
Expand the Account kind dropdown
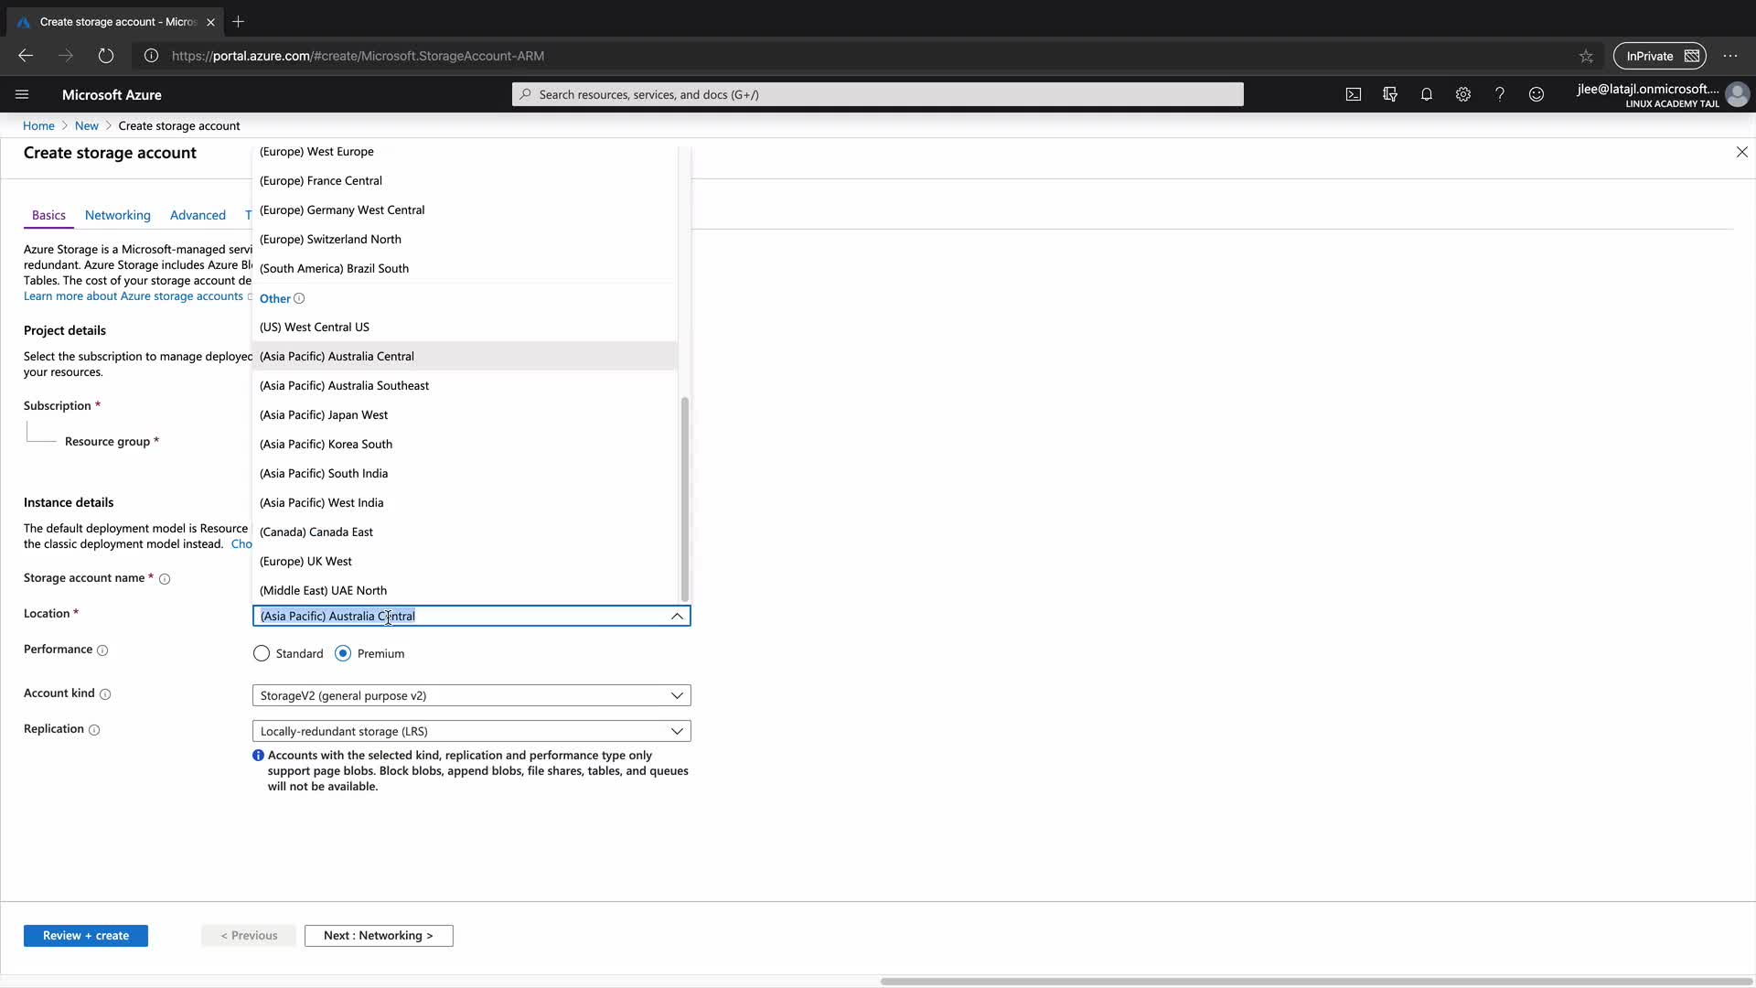click(x=471, y=695)
